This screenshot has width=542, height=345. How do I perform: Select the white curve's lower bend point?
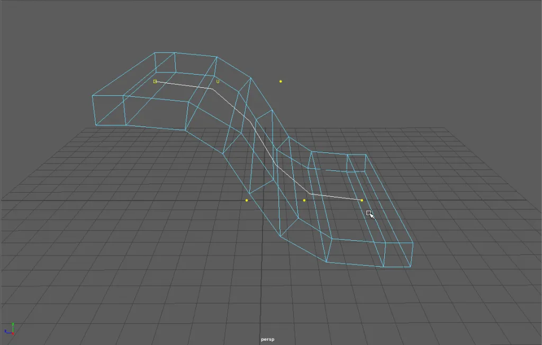311,194
